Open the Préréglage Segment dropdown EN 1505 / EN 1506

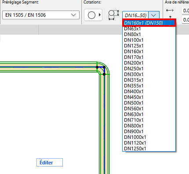tap(41, 15)
